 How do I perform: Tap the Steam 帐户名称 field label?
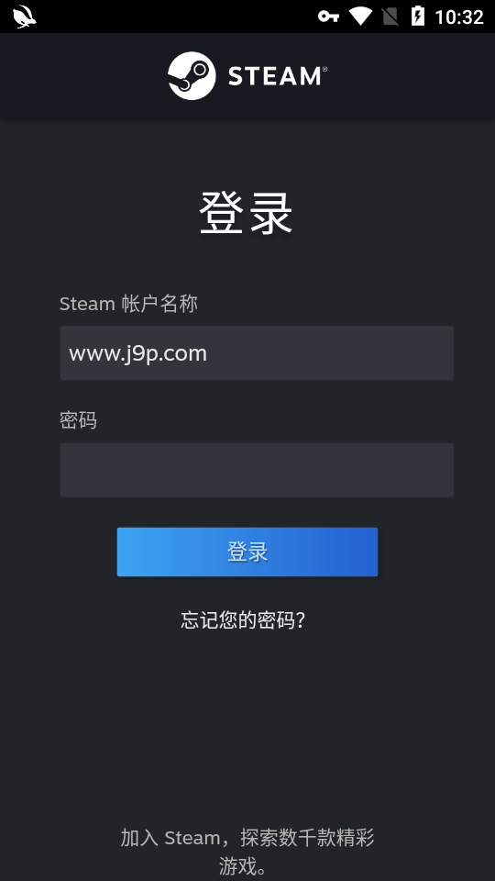(128, 304)
